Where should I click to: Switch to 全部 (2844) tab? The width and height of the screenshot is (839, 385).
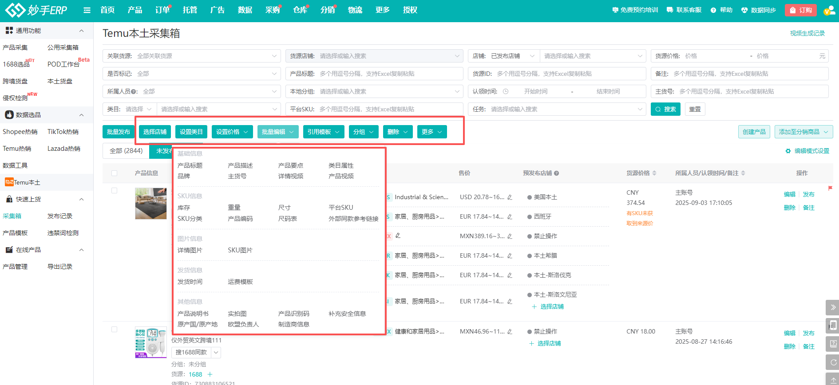pos(126,151)
